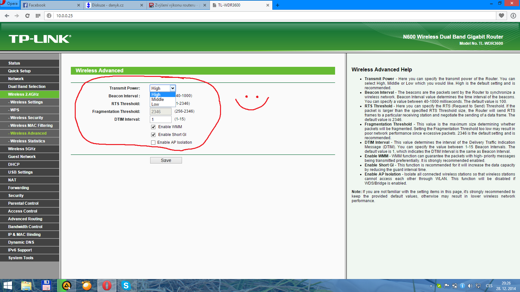The image size is (520, 292).
Task: Open Total Commander floppy icon on taskbar
Action: 46,286
